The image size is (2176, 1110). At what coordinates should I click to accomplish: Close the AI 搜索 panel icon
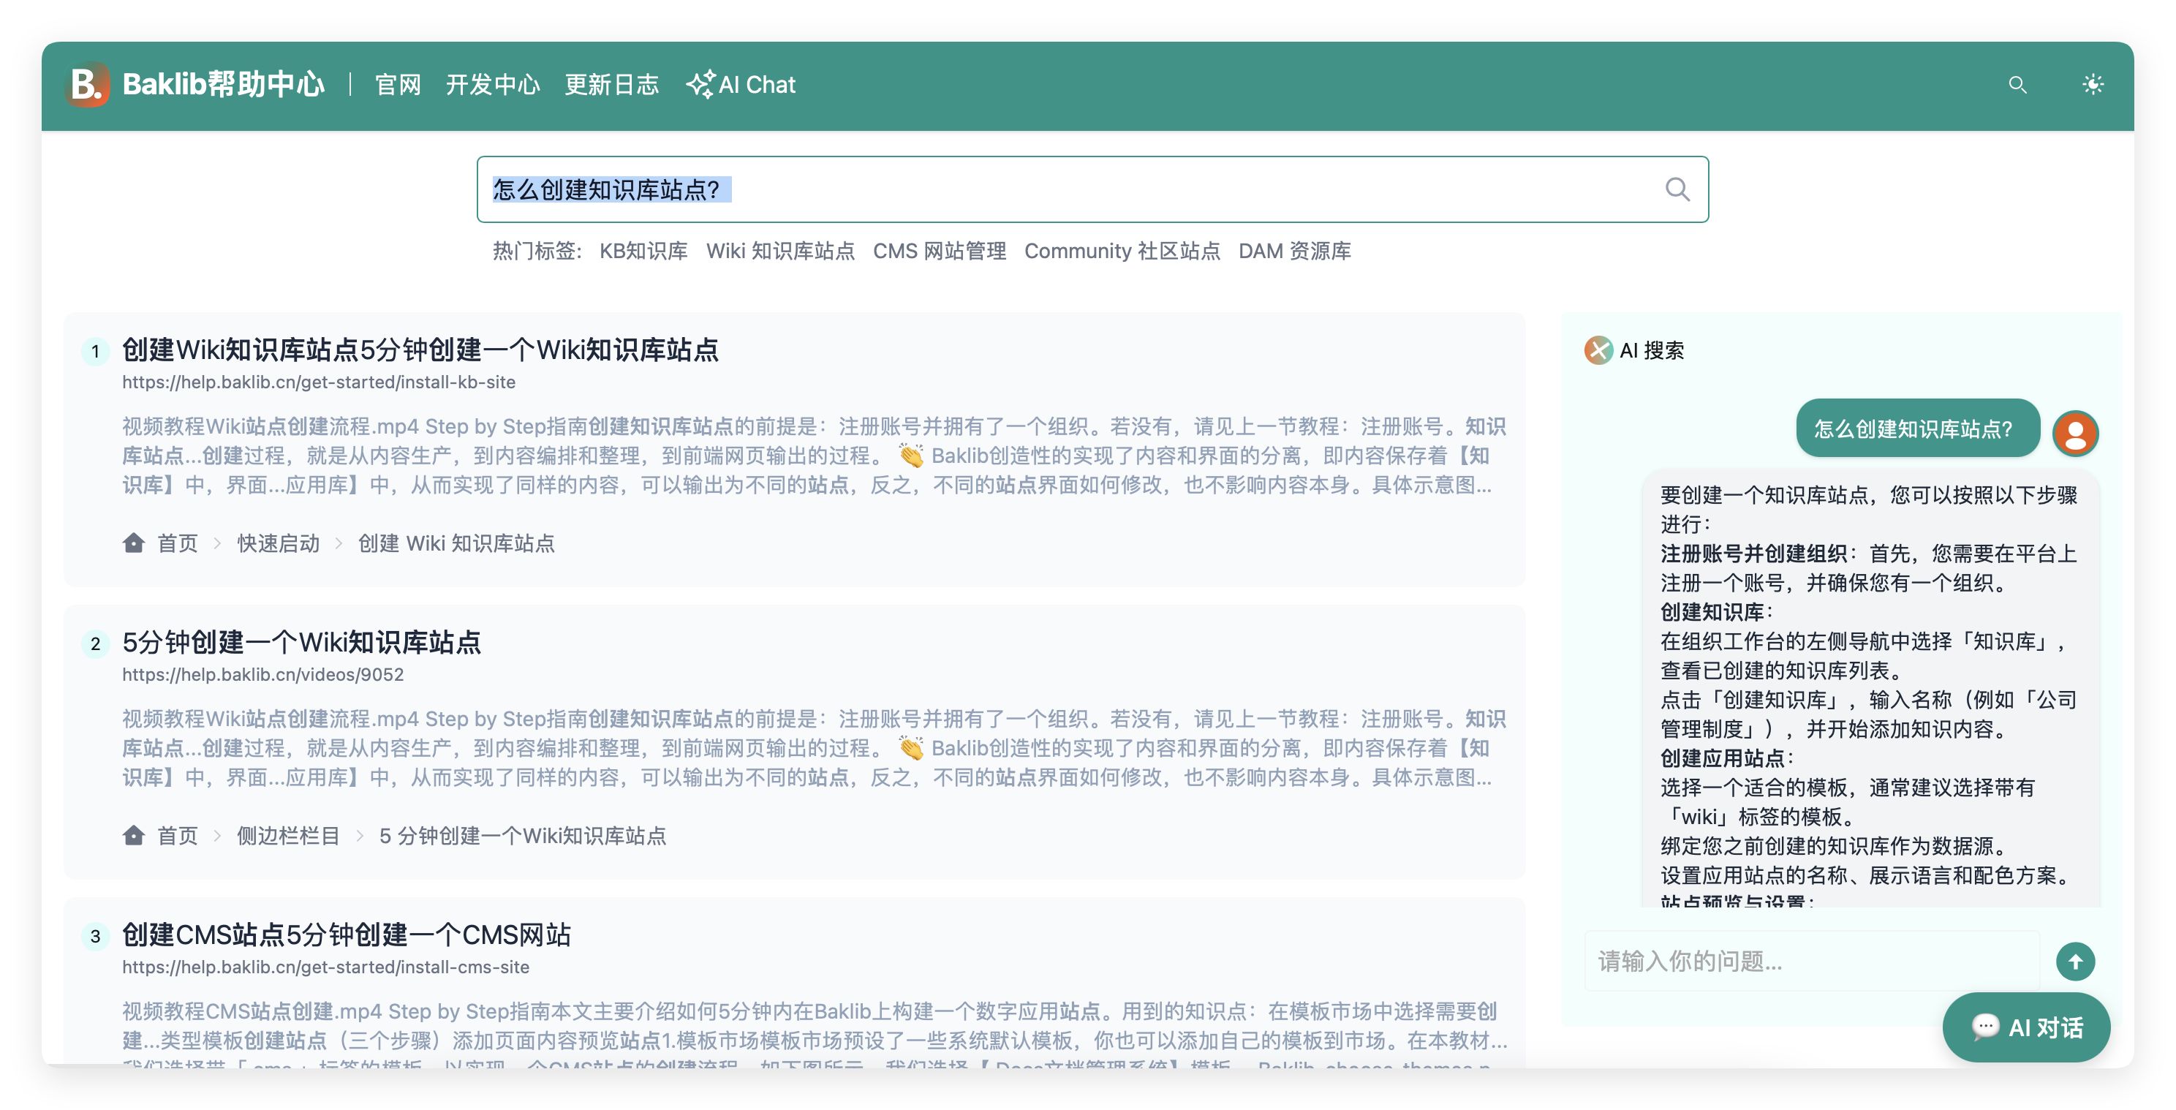(x=1598, y=350)
